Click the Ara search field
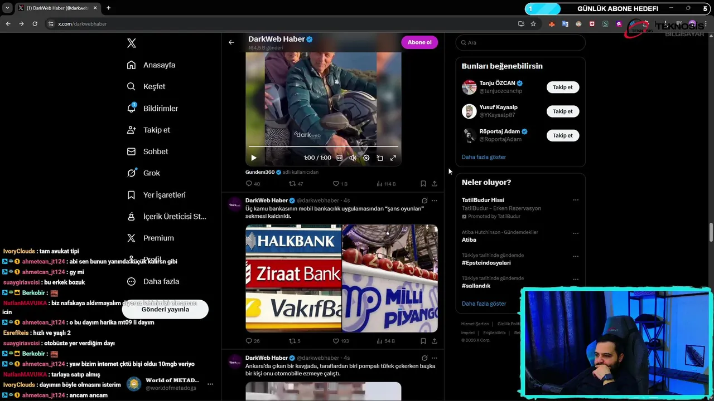The image size is (714, 401). pos(520,43)
